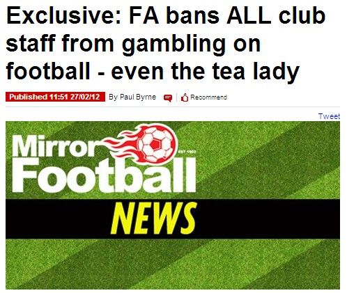Click the thumbs-up Recommend icon

click(x=185, y=97)
